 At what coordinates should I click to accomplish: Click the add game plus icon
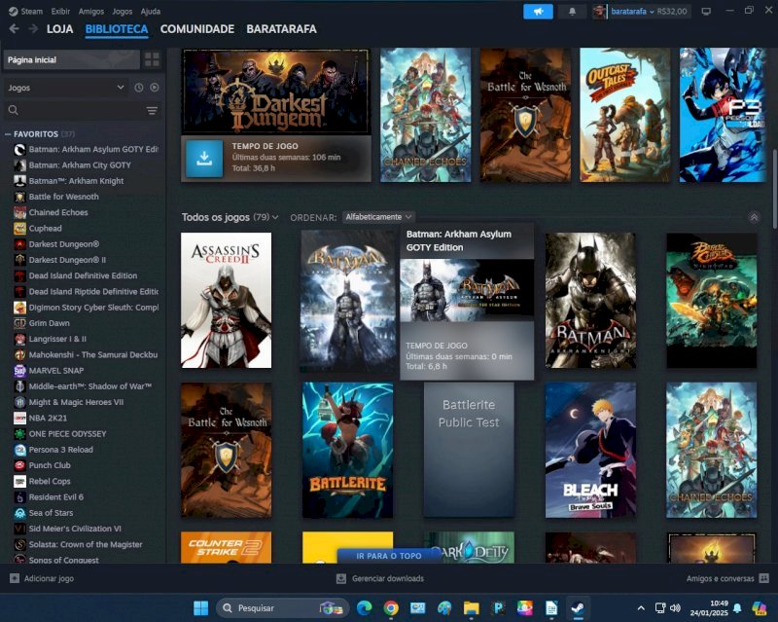pyautogui.click(x=15, y=578)
